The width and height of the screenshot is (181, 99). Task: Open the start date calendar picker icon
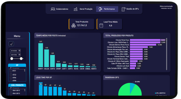coord(19,51)
